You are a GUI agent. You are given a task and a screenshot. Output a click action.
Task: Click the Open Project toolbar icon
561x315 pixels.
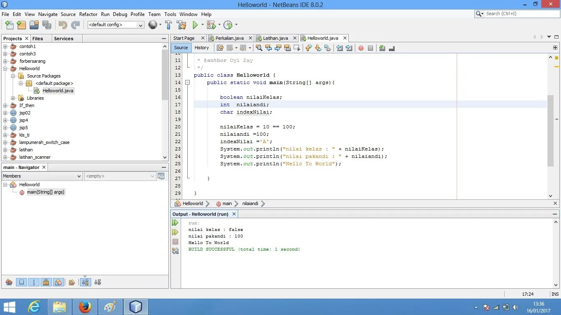[34, 25]
